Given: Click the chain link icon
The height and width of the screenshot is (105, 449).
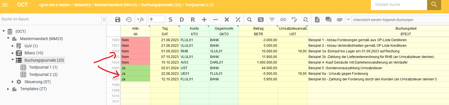Looking at the screenshot, I should [x=283, y=20].
